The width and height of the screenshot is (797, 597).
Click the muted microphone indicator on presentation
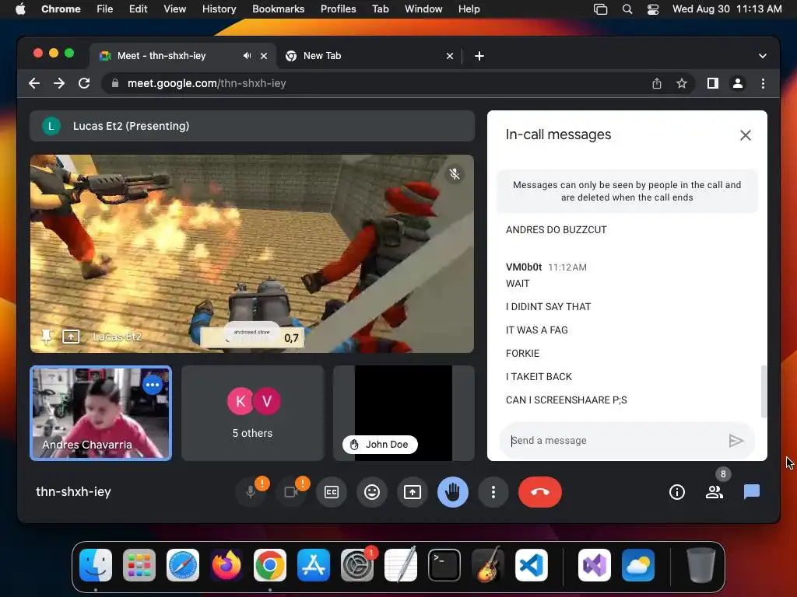click(x=455, y=174)
